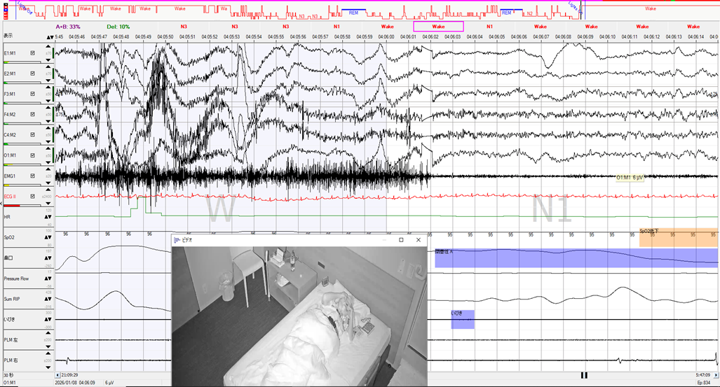Click the ECG II channel label
Screen dimensions: 720x387
(x=11, y=197)
